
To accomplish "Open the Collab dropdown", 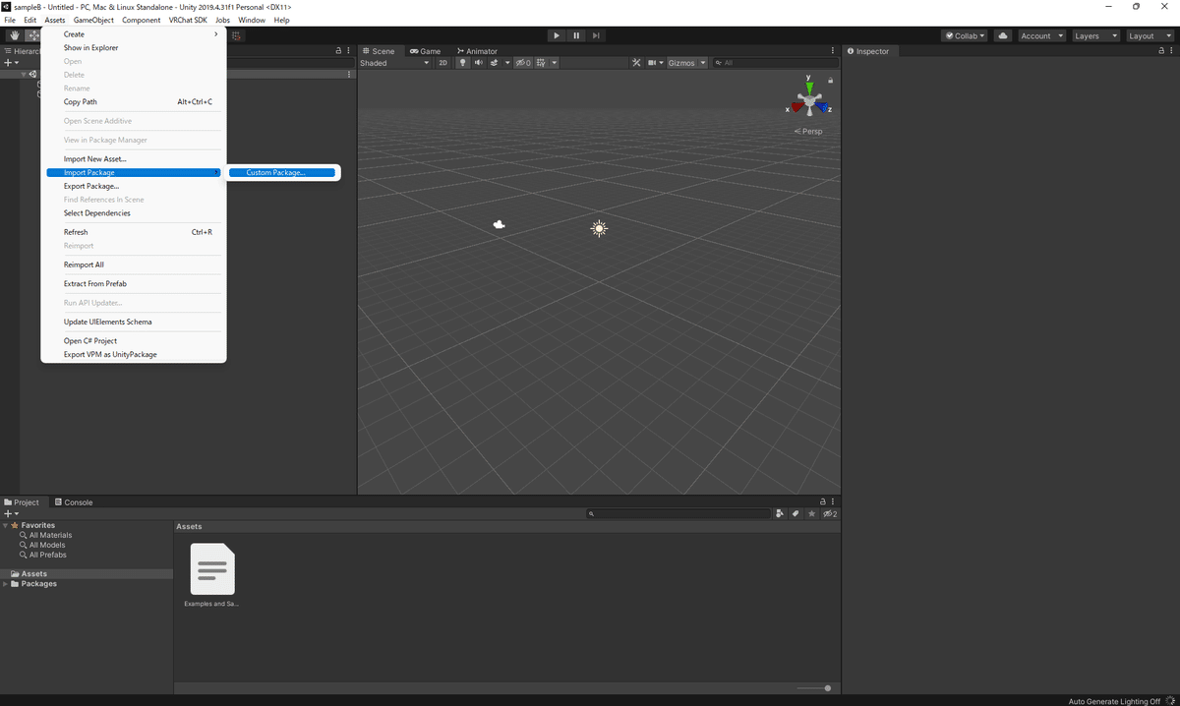I will [x=966, y=35].
